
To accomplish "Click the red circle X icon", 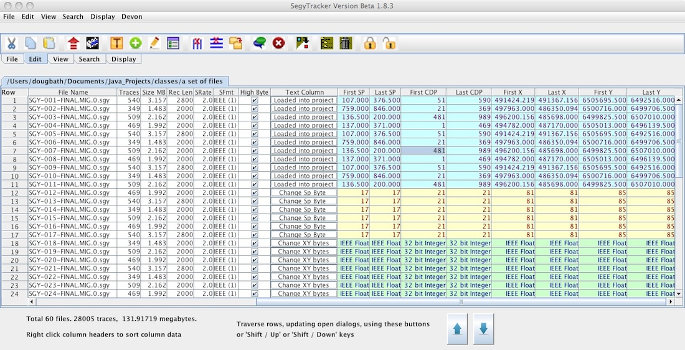I will [x=278, y=43].
